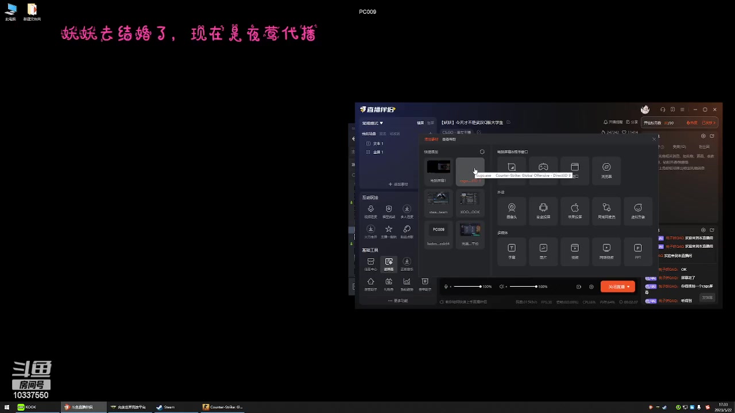735x413 pixels.
Task: Open the Windows Start menu
Action: pos(7,407)
